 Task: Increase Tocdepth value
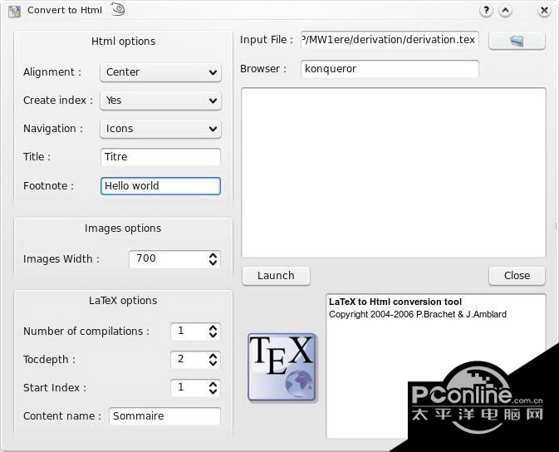tap(213, 356)
